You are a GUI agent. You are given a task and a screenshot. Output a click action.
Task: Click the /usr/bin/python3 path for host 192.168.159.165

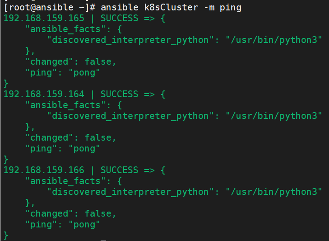274,40
